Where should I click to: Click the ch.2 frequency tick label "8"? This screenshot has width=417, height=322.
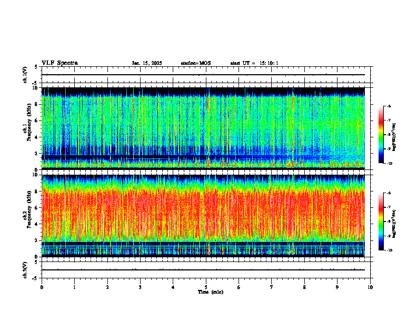(37, 192)
